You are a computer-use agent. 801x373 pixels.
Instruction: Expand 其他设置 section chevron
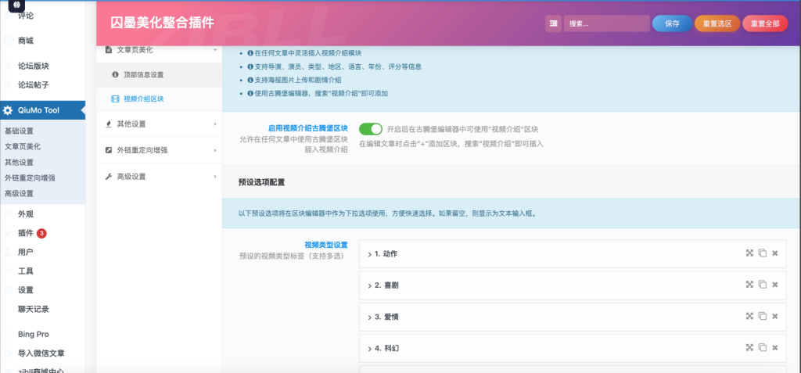(x=214, y=124)
